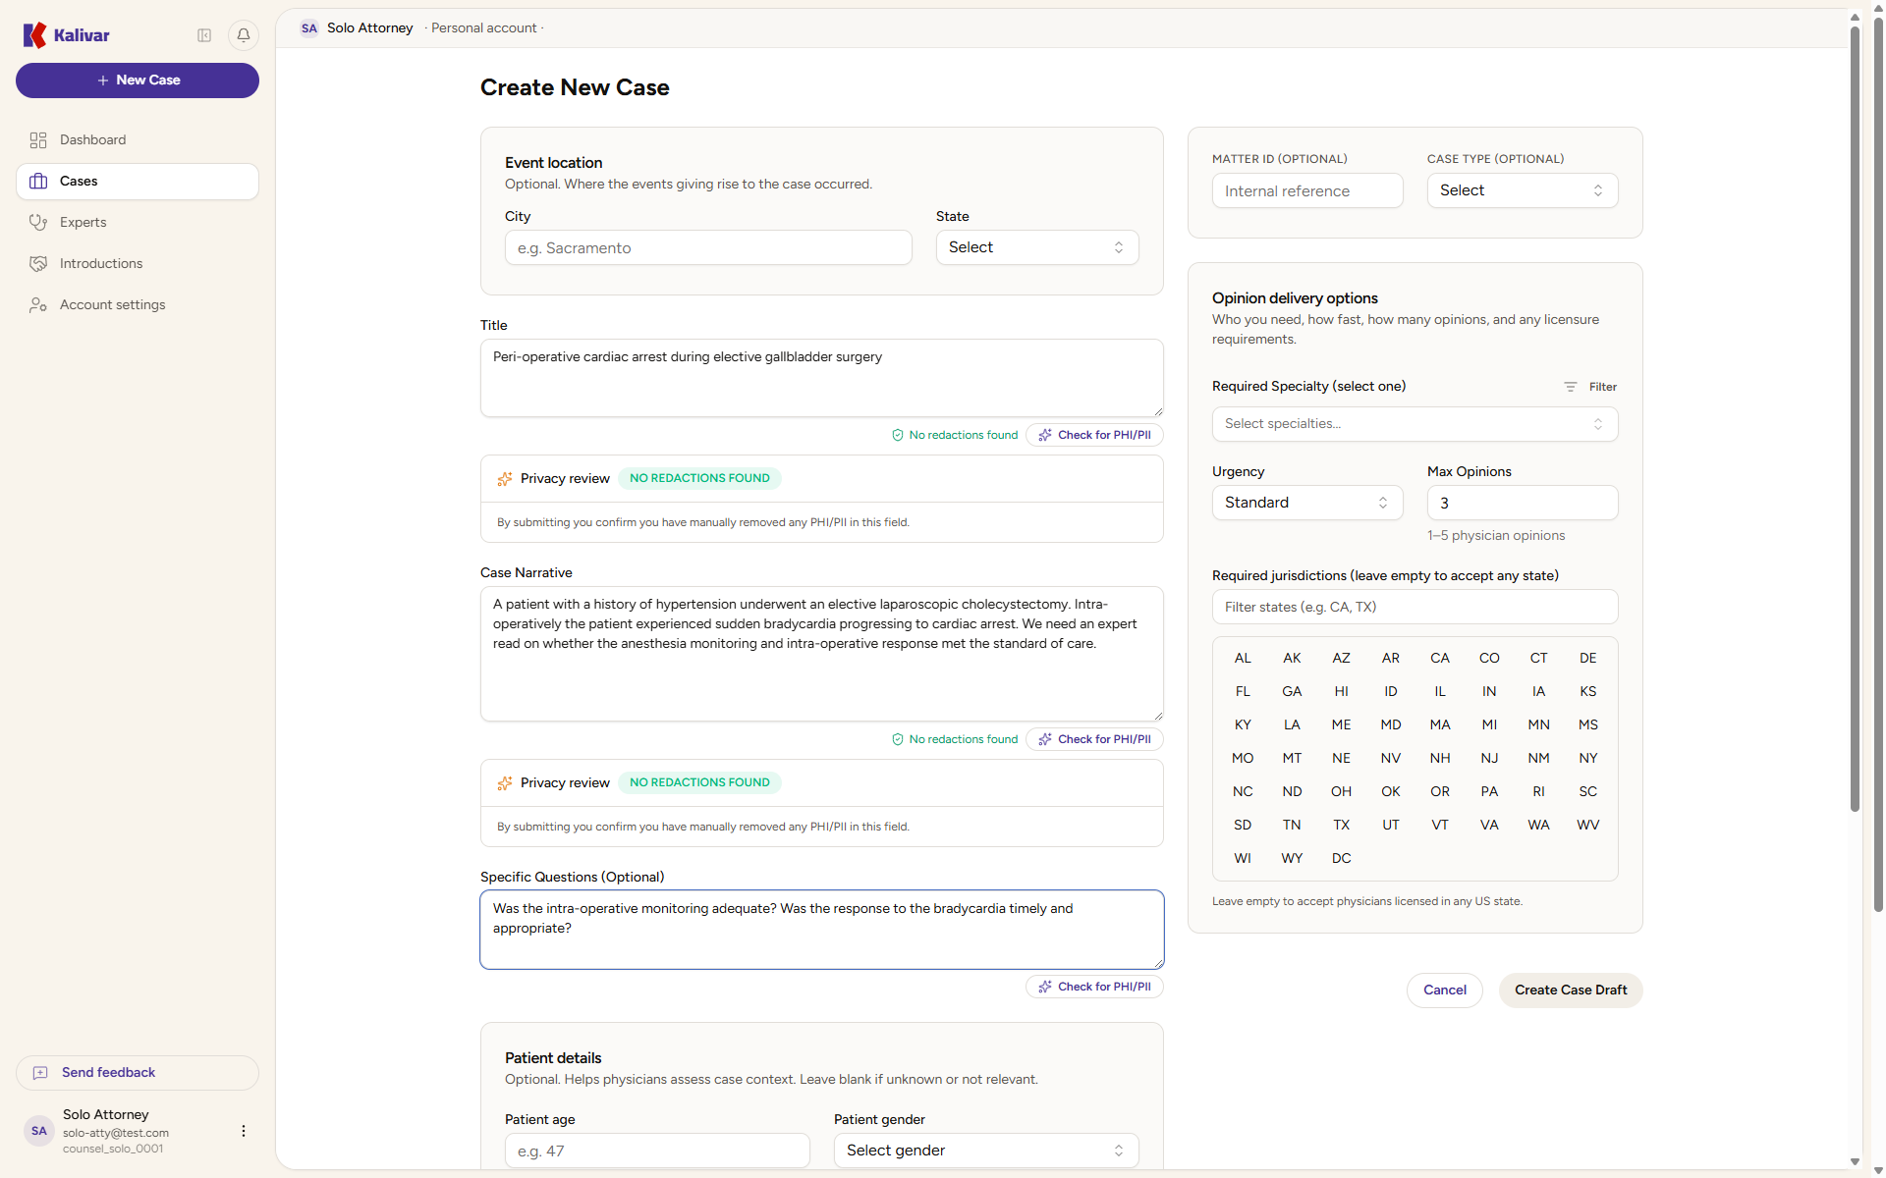This screenshot has width=1886, height=1178.
Task: Click the Kalivar logo icon
Action: 34,35
